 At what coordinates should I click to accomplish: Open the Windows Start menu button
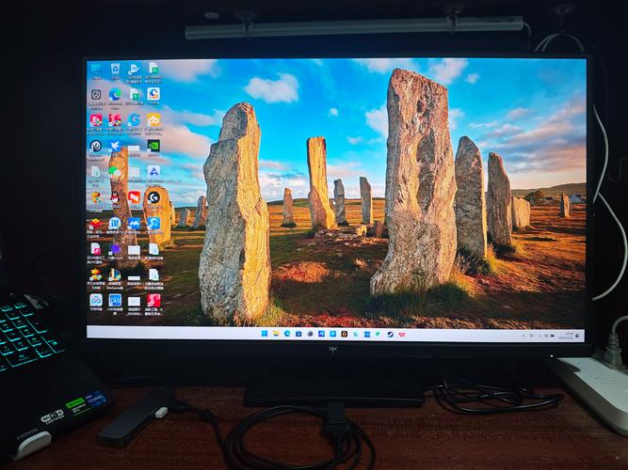click(x=263, y=334)
